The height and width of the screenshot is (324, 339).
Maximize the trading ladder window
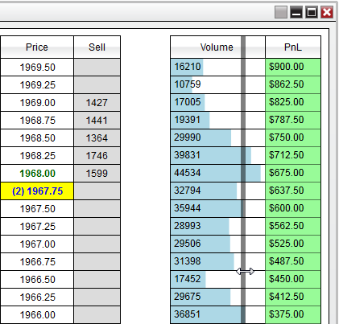click(312, 12)
